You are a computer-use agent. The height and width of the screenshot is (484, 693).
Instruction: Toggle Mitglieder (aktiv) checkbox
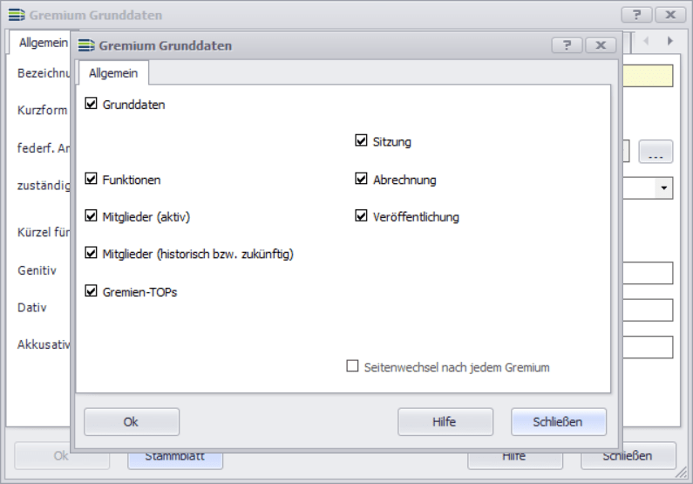pos(92,216)
